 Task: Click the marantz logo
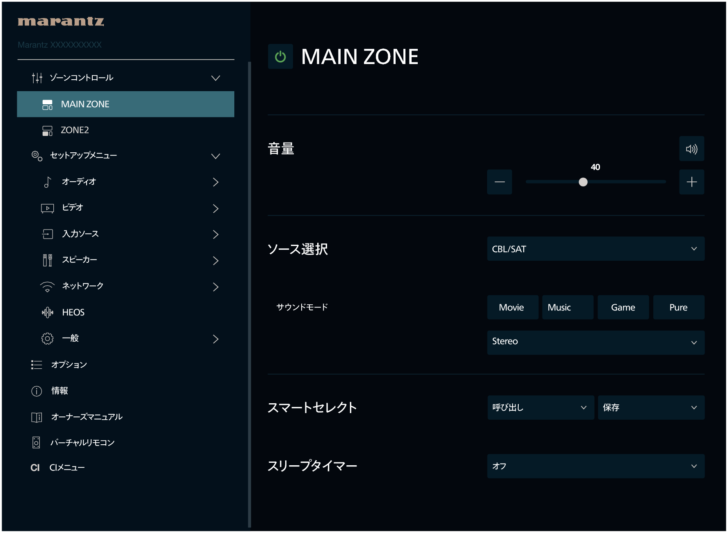click(61, 21)
